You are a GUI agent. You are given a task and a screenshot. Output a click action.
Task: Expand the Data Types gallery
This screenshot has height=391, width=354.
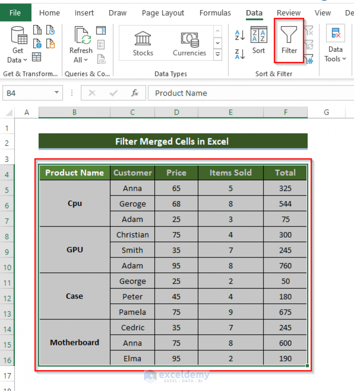pyautogui.click(x=217, y=54)
